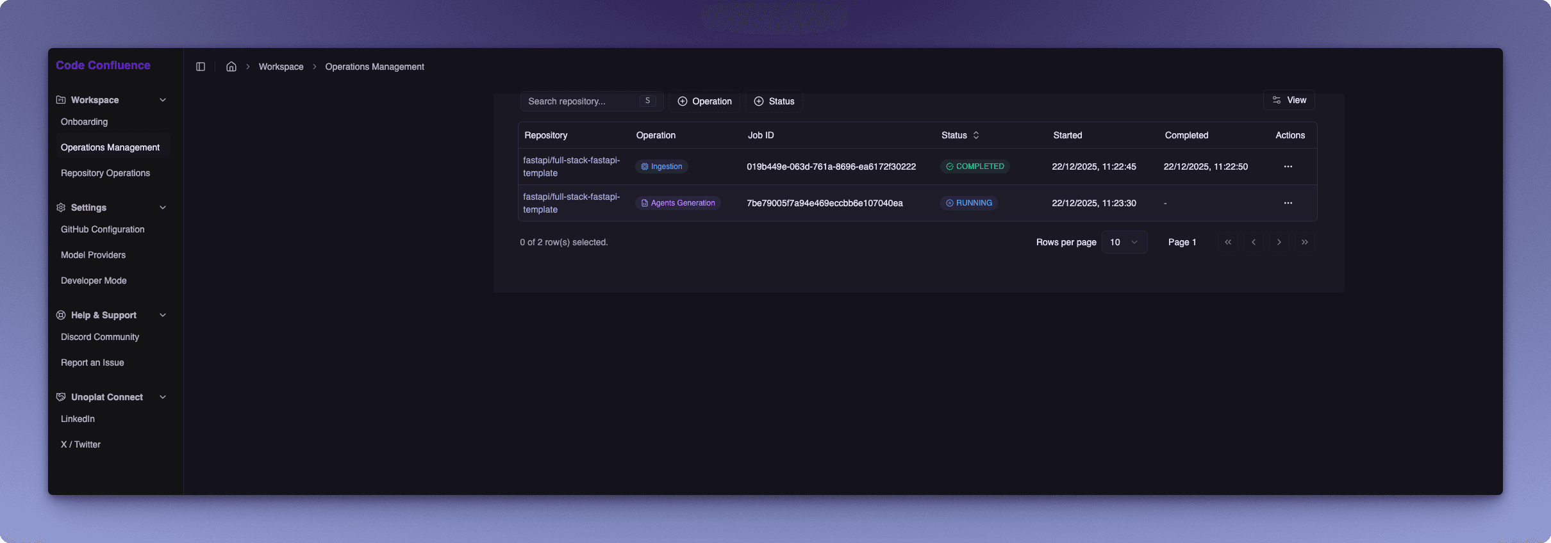This screenshot has width=1551, height=543.
Task: Click repository name in the Agents Generation row
Action: [571, 203]
